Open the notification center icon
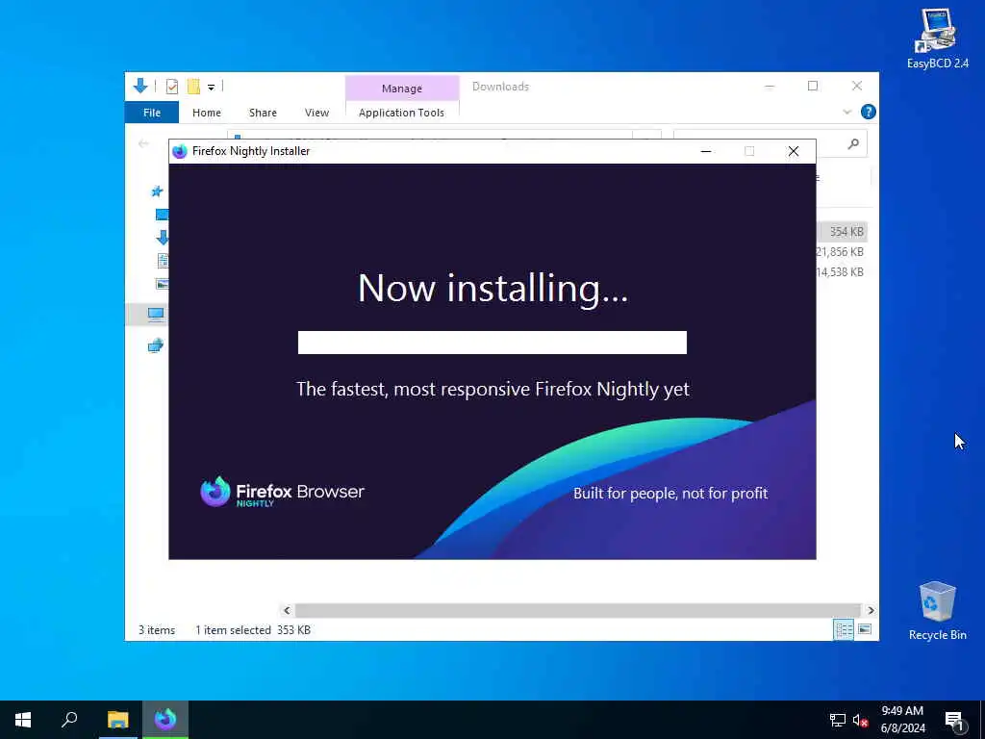 [x=954, y=720]
